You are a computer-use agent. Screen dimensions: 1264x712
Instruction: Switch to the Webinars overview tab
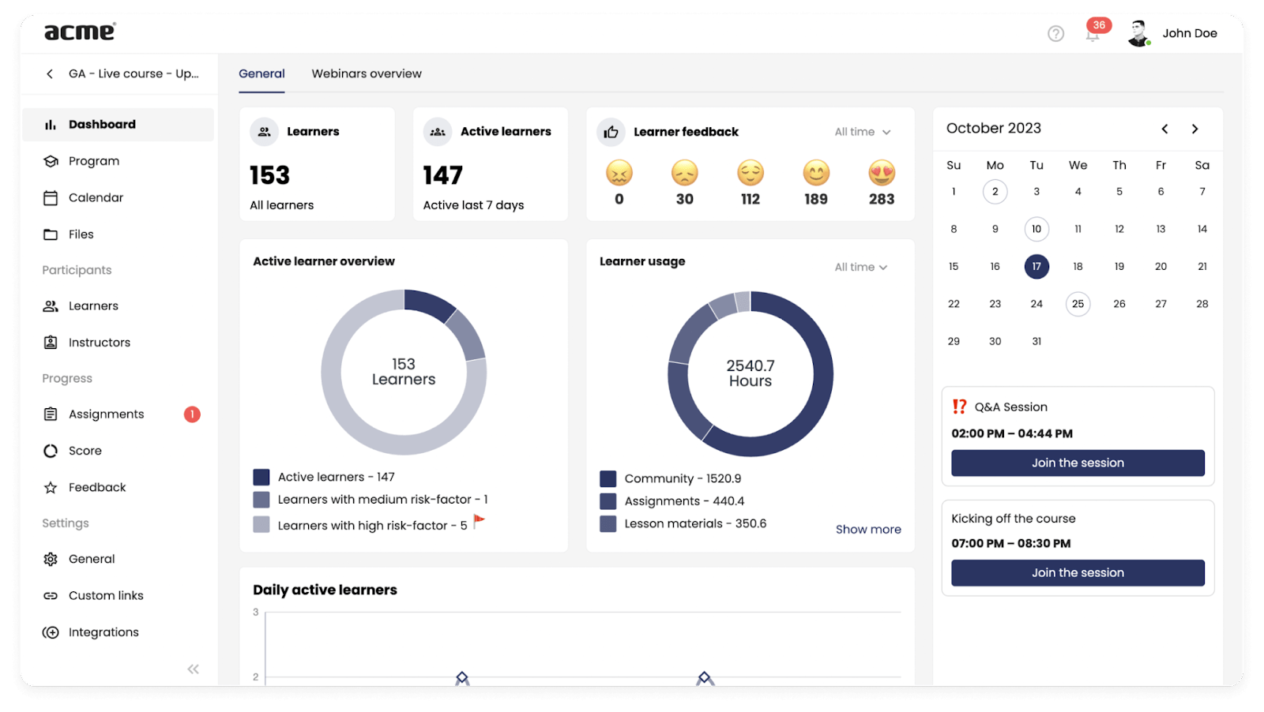366,73
